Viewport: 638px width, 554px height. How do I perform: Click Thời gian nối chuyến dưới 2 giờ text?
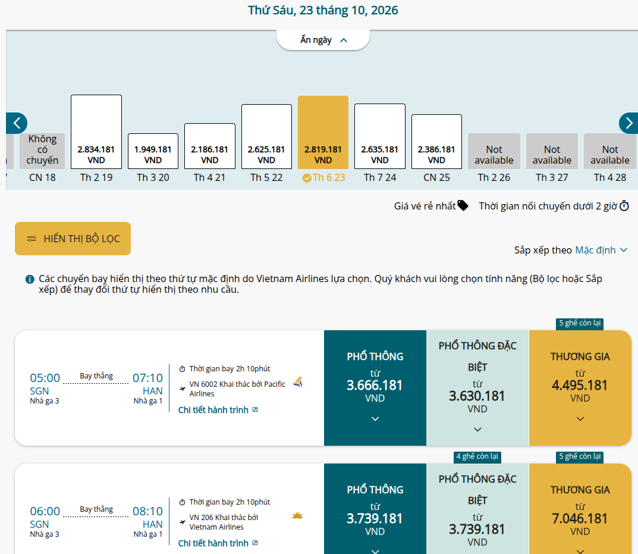548,206
